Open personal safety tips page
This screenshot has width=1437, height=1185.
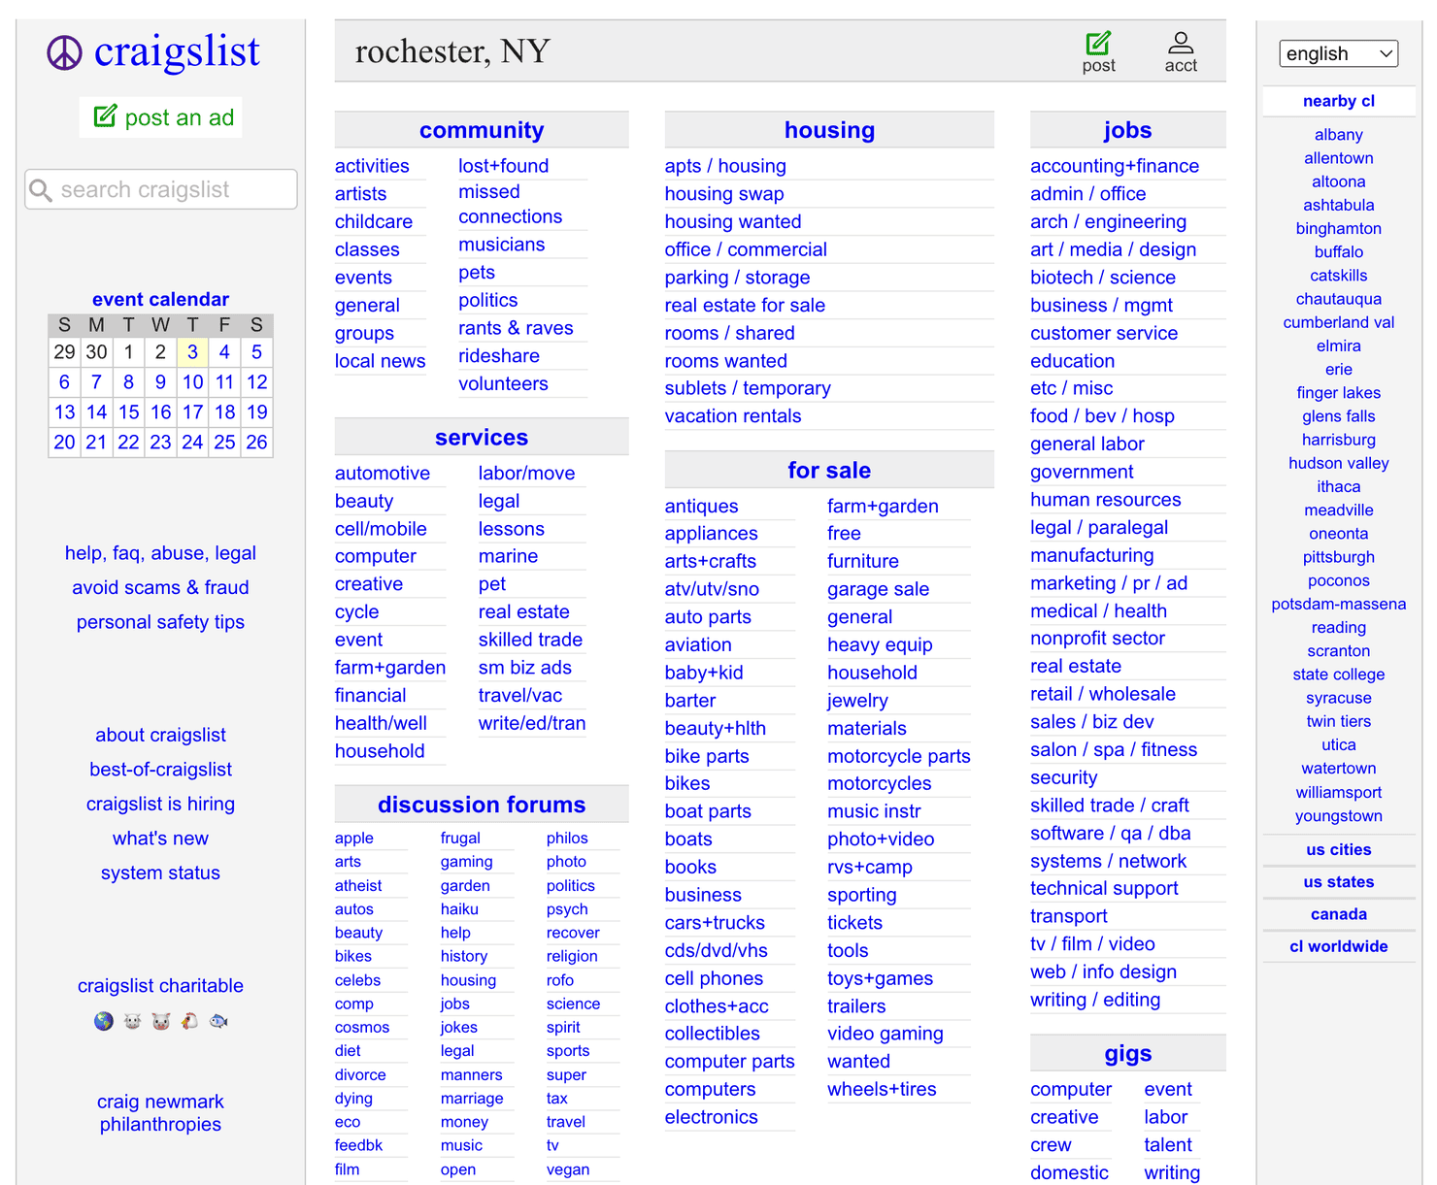click(160, 622)
